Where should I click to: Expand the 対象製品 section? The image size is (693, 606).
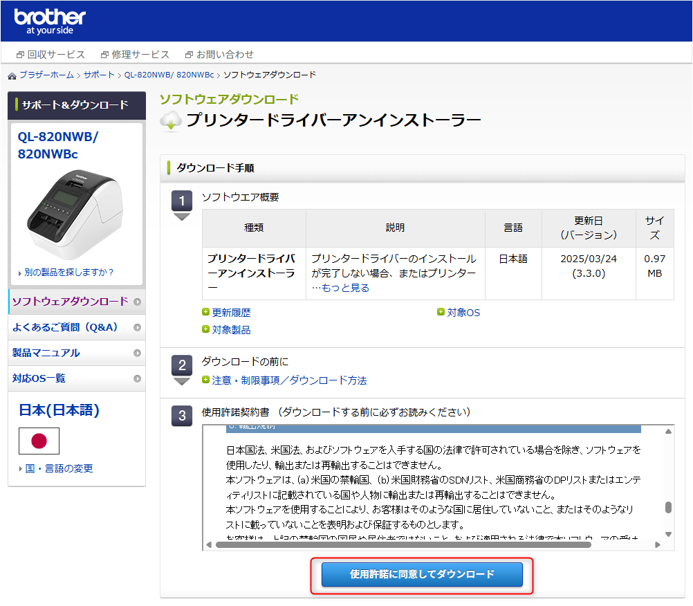point(231,330)
